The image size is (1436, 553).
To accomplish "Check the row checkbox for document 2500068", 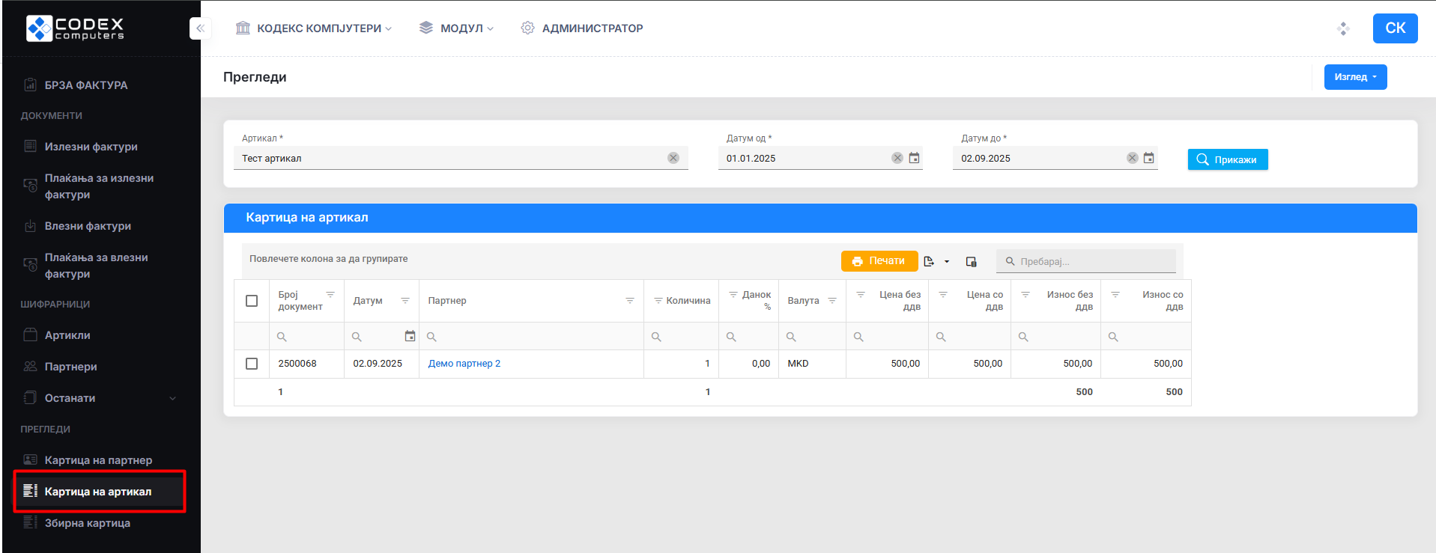I will click(252, 364).
